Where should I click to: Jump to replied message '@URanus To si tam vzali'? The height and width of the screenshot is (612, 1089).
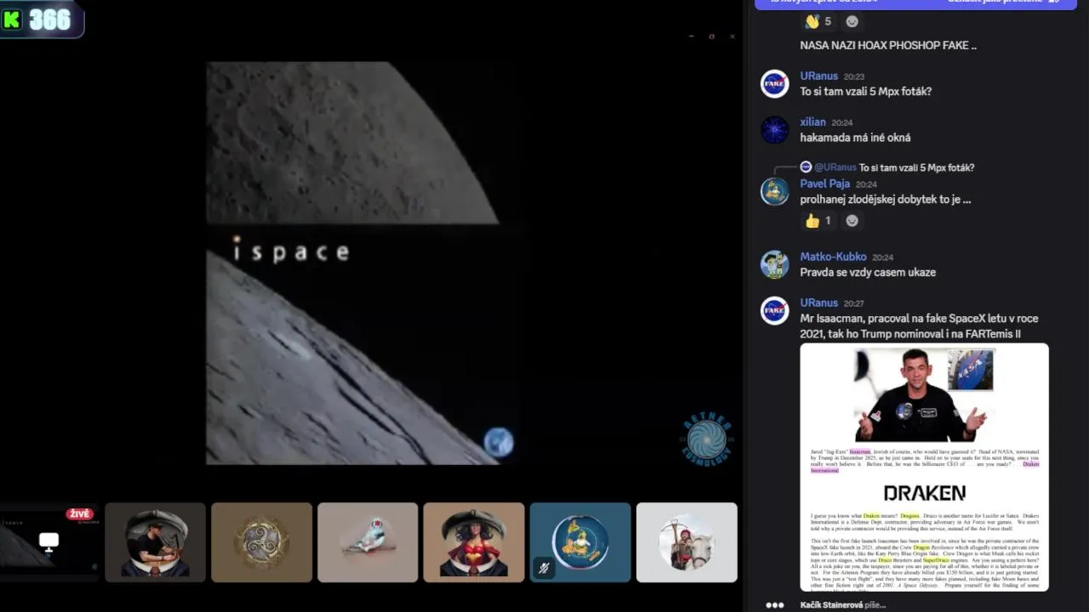[894, 167]
